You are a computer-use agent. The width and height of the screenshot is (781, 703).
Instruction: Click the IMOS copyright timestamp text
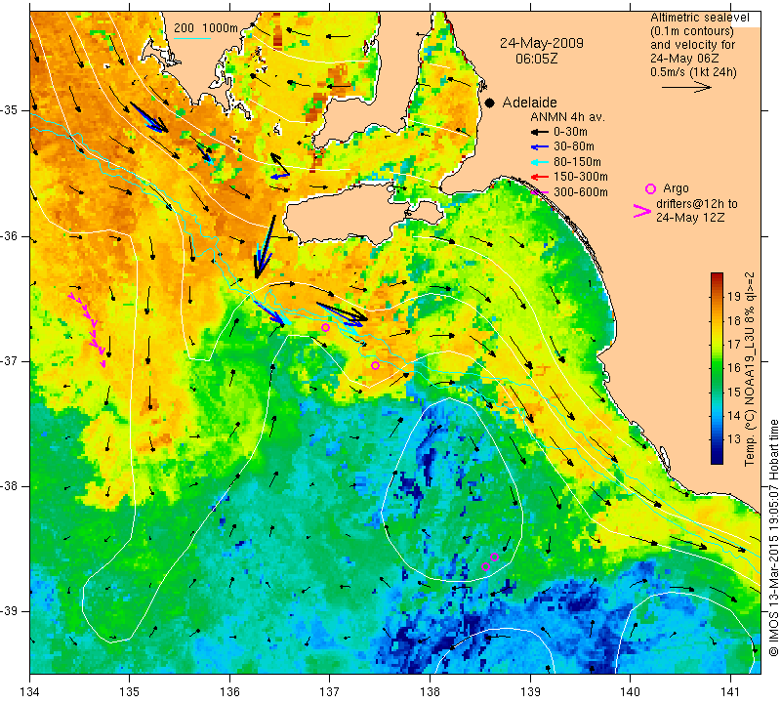[x=773, y=538]
